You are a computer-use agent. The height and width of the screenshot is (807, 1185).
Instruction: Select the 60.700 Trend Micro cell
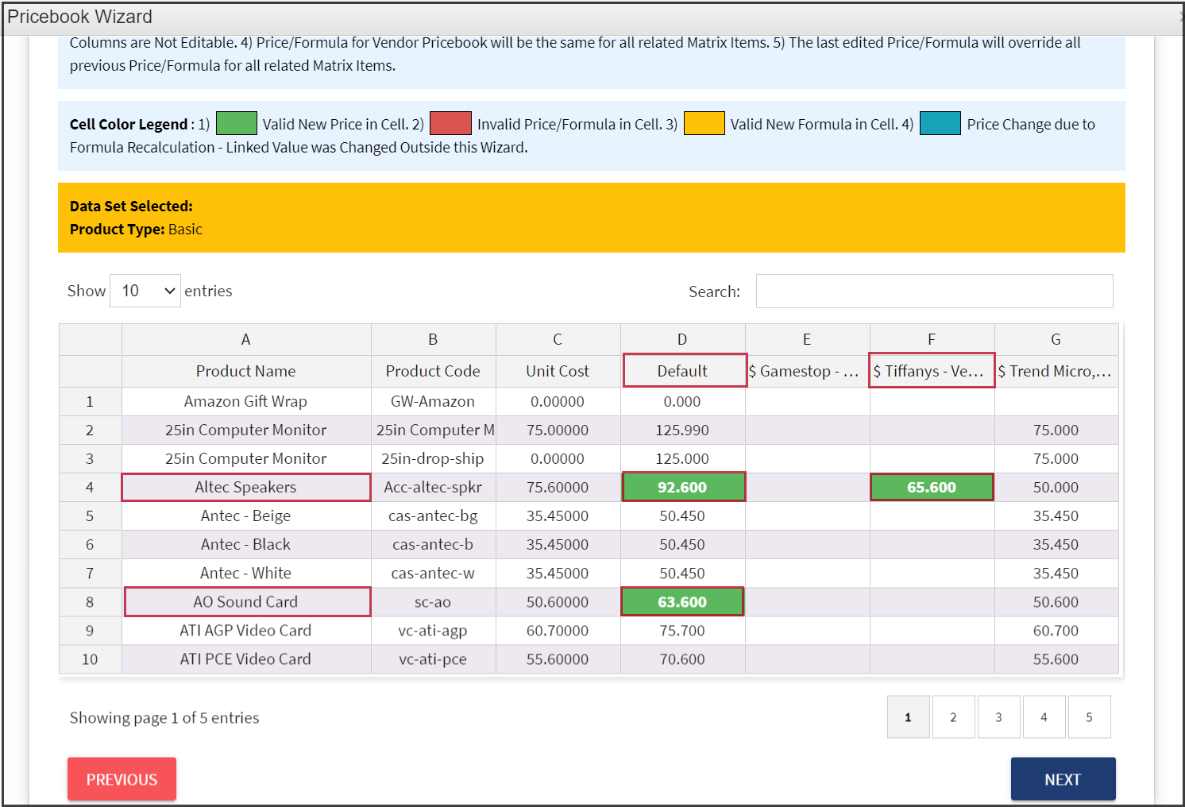point(1056,630)
